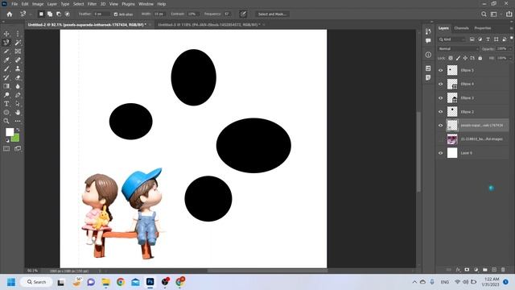The width and height of the screenshot is (515, 290).
Task: Click the Select and Mask button
Action: pos(272,14)
